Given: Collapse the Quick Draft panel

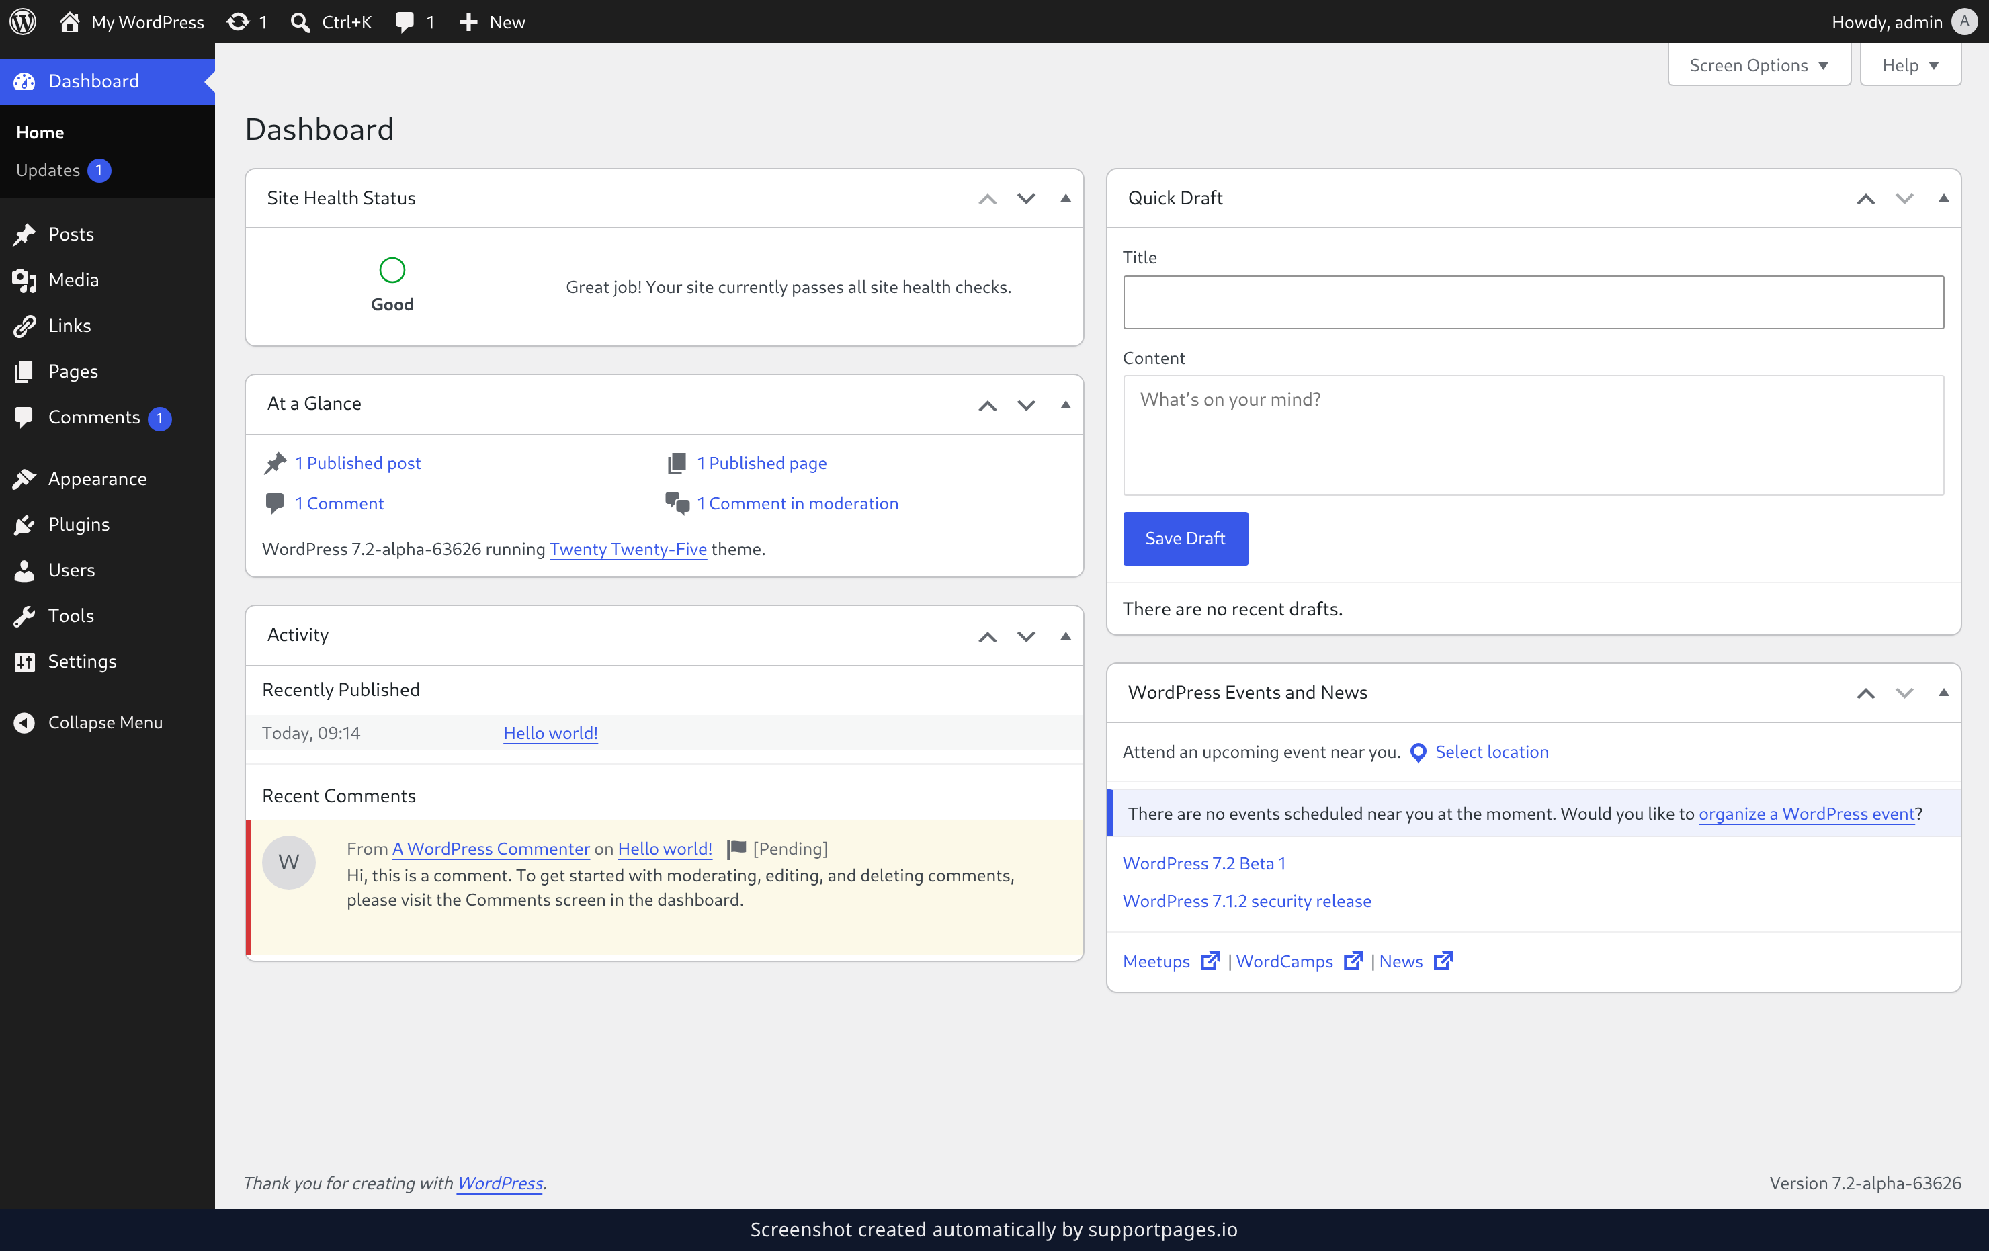Looking at the screenshot, I should [x=1943, y=198].
